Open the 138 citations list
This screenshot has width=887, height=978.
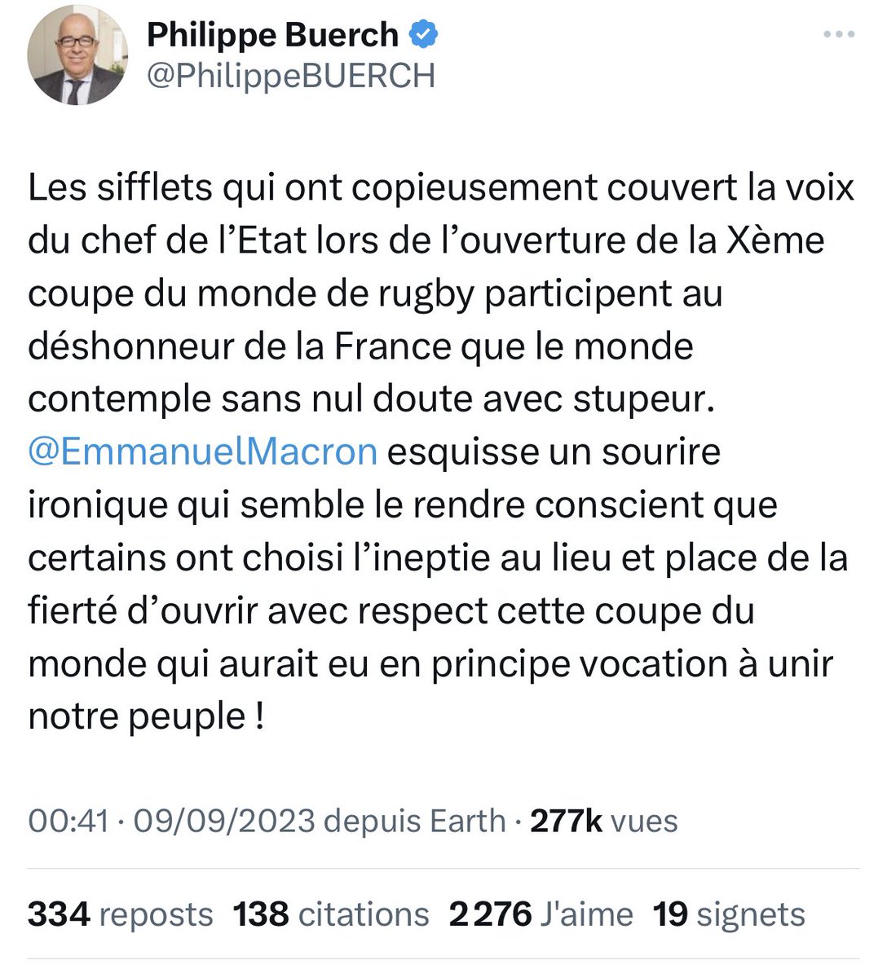coord(330,914)
